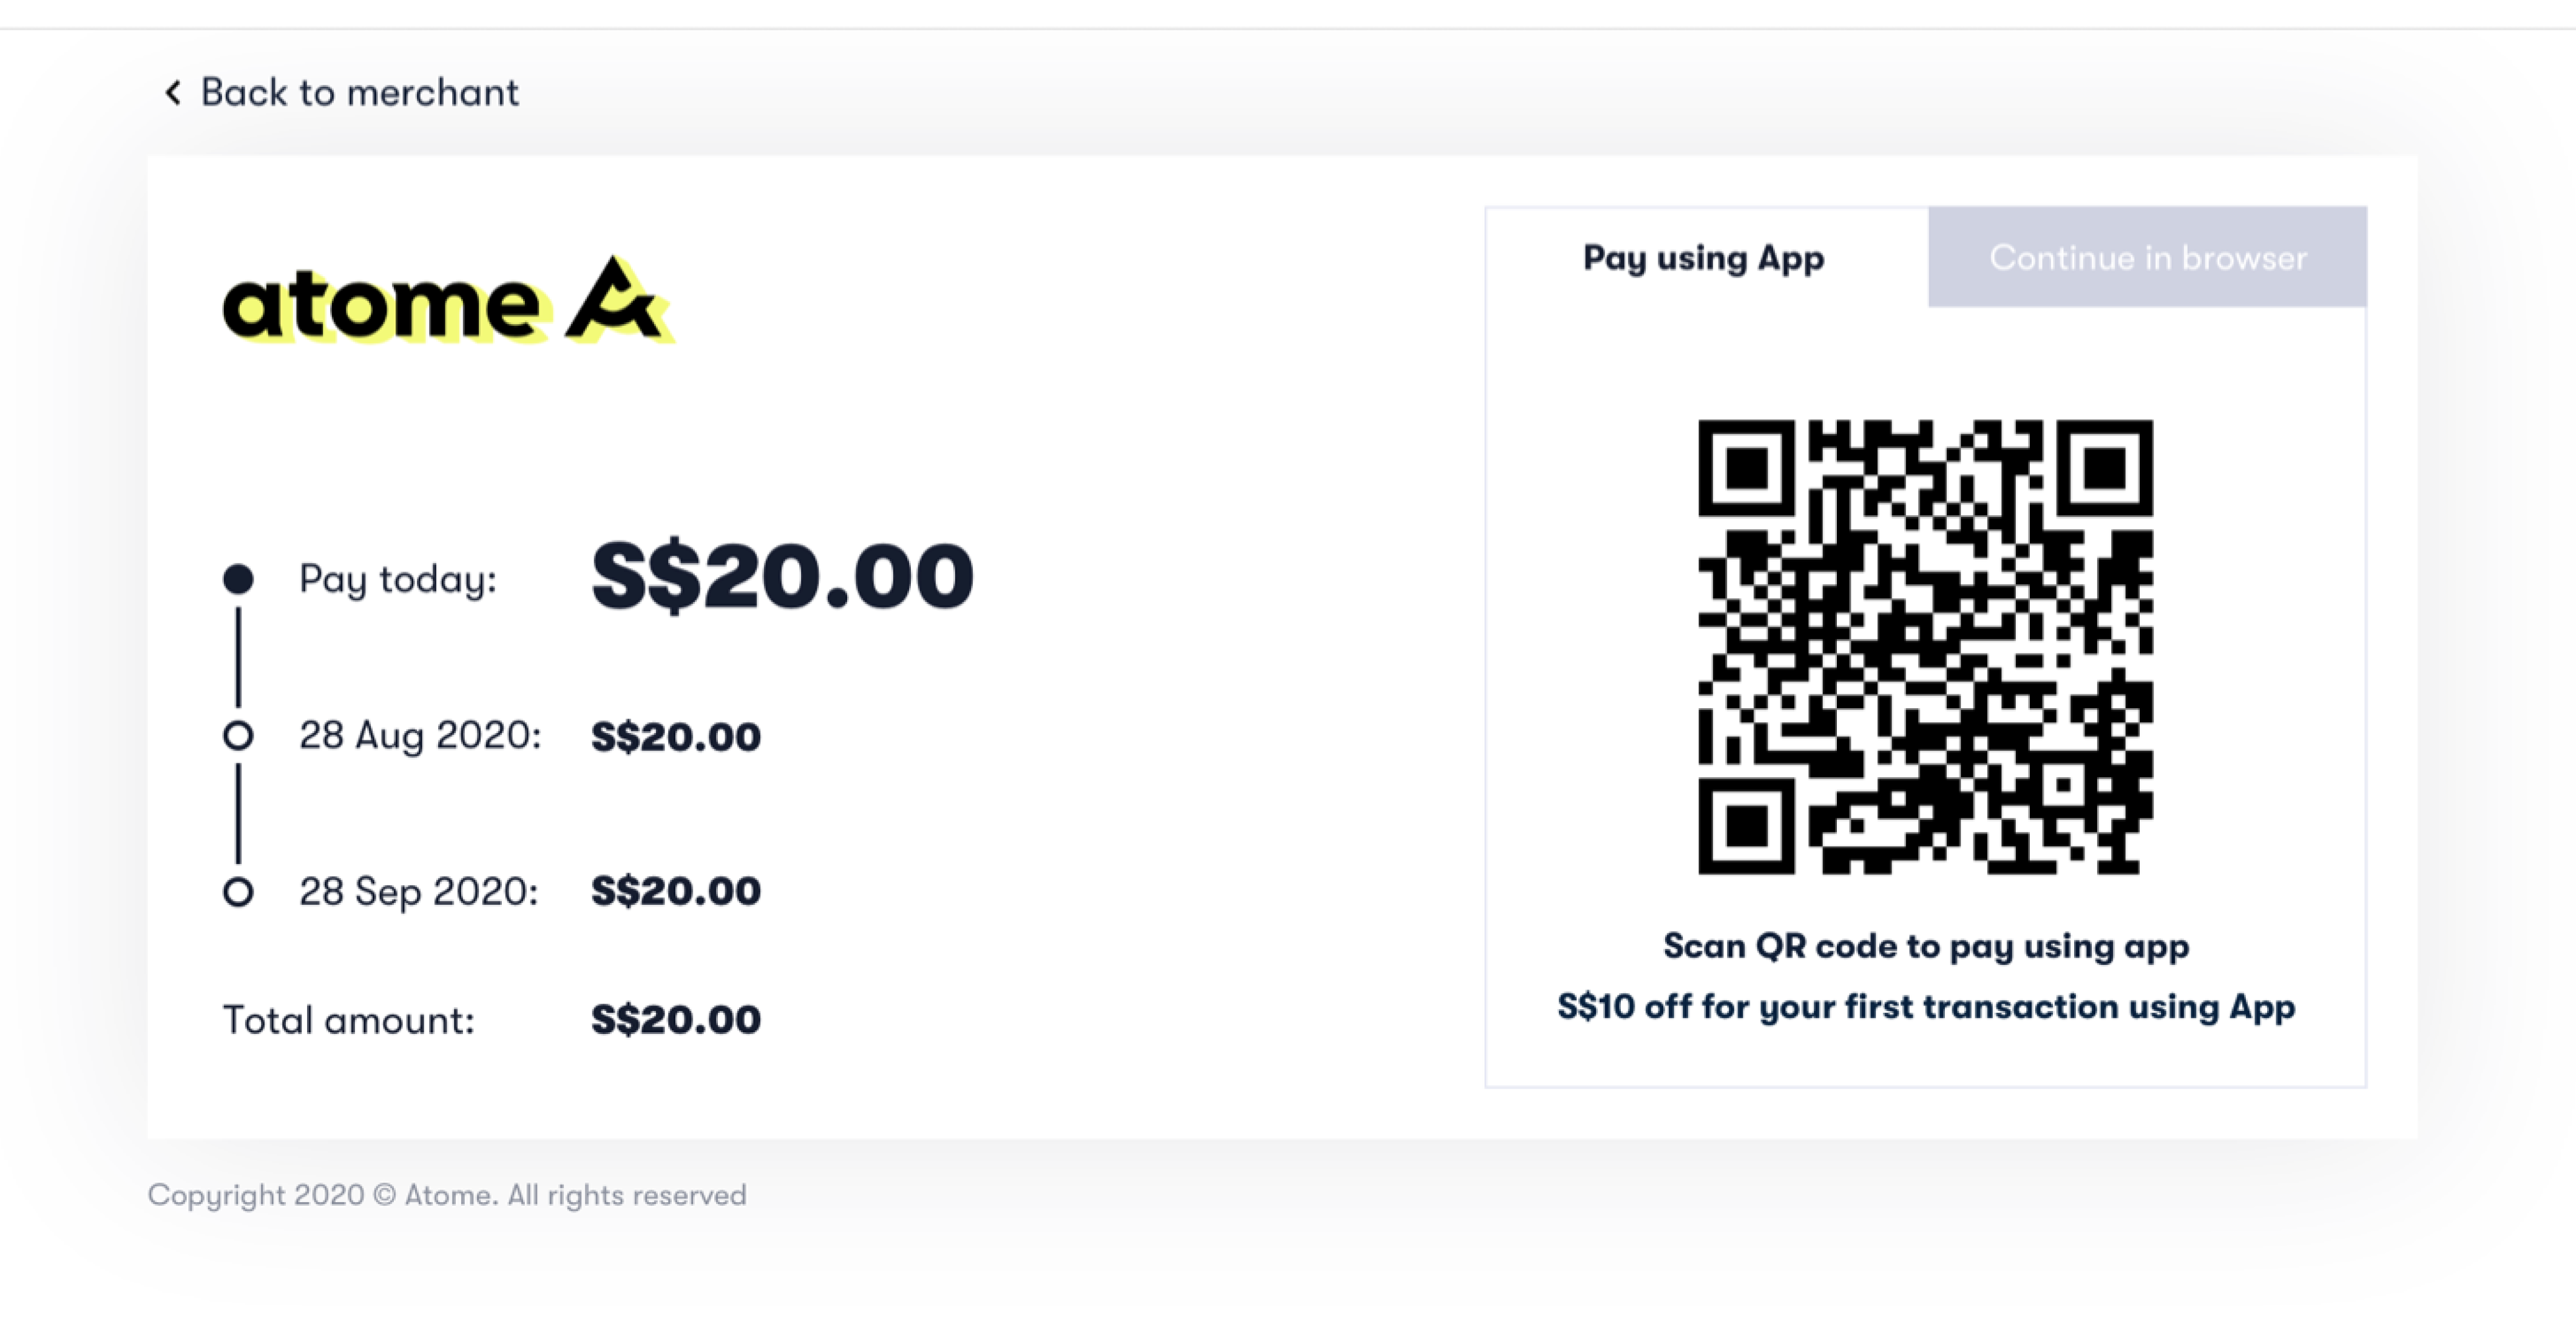
Task: Click the Atome wordmark logo text
Action: click(382, 305)
